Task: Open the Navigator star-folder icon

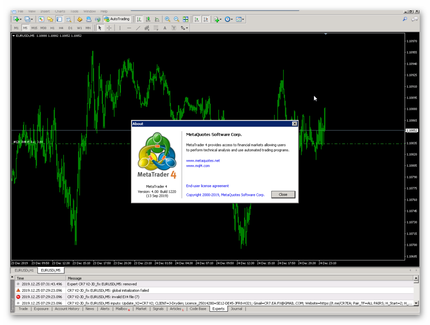Action: click(50, 19)
